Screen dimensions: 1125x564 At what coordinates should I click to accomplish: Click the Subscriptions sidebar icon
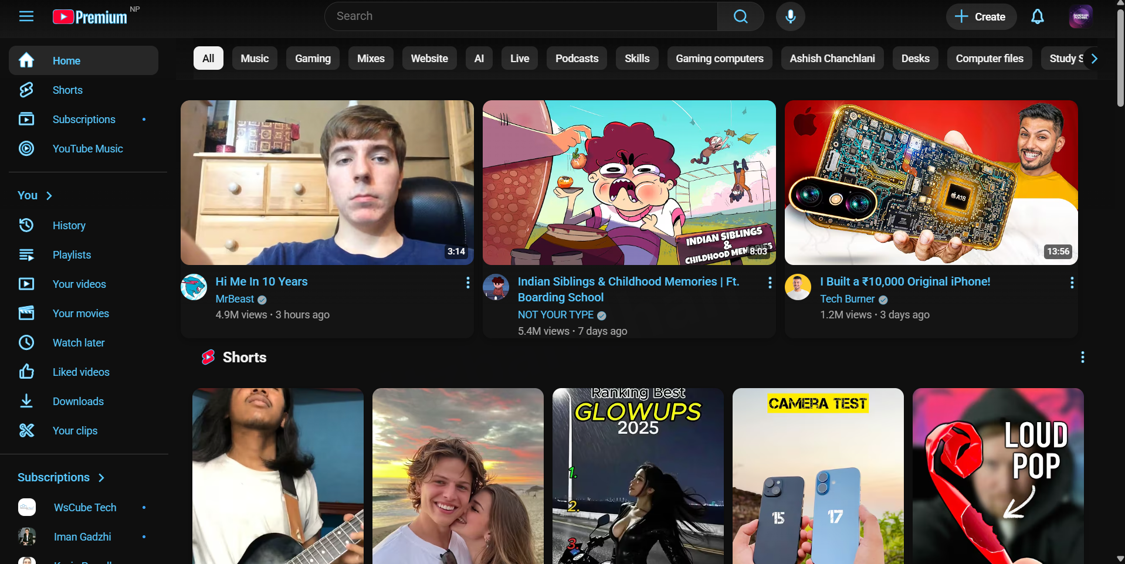click(26, 119)
